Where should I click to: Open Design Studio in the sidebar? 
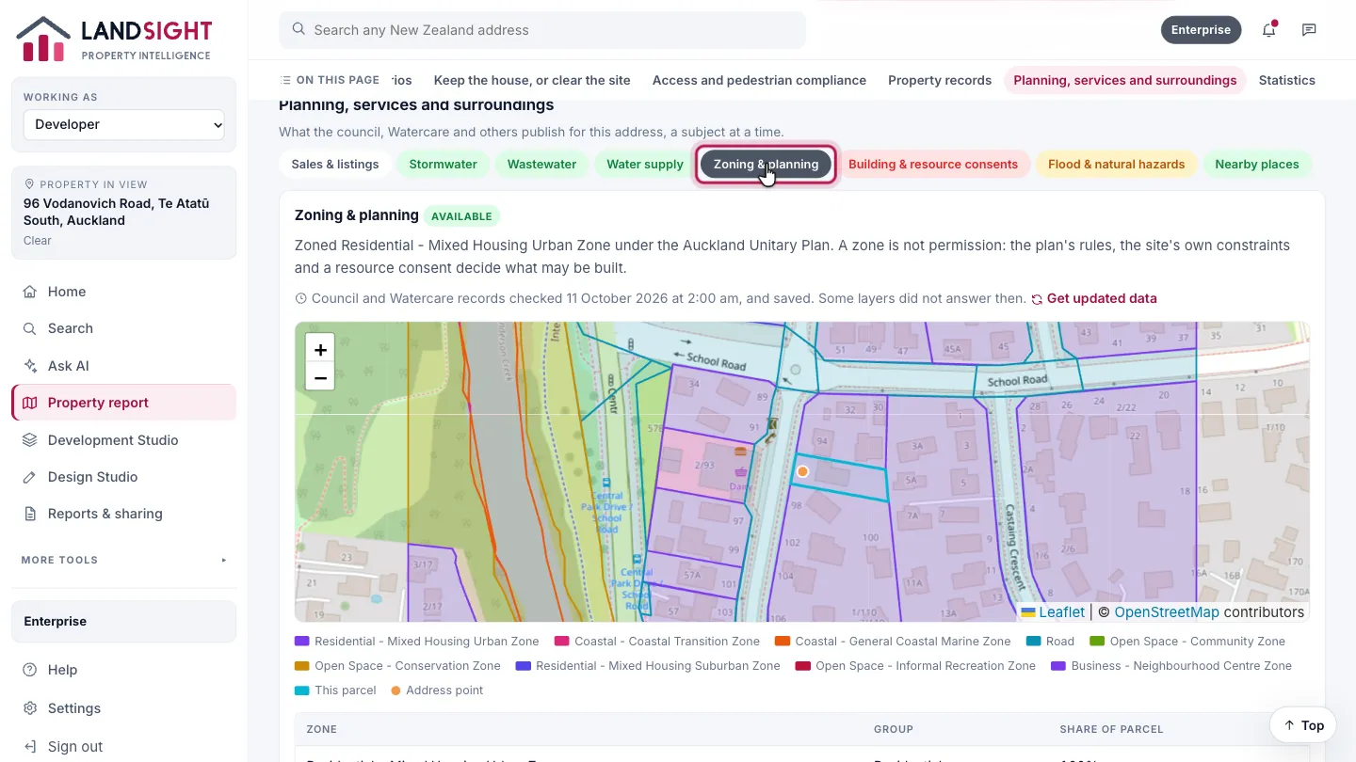click(123, 477)
